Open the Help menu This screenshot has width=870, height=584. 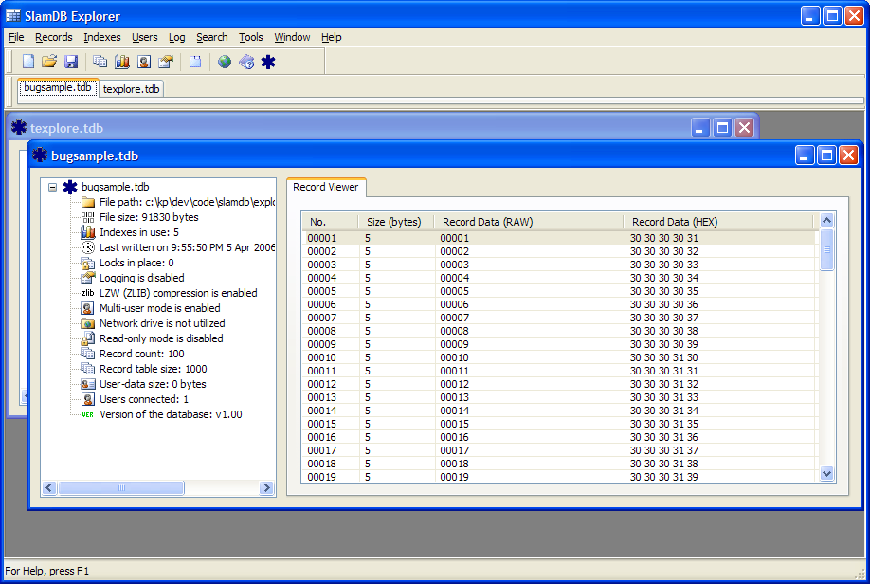pyautogui.click(x=332, y=37)
